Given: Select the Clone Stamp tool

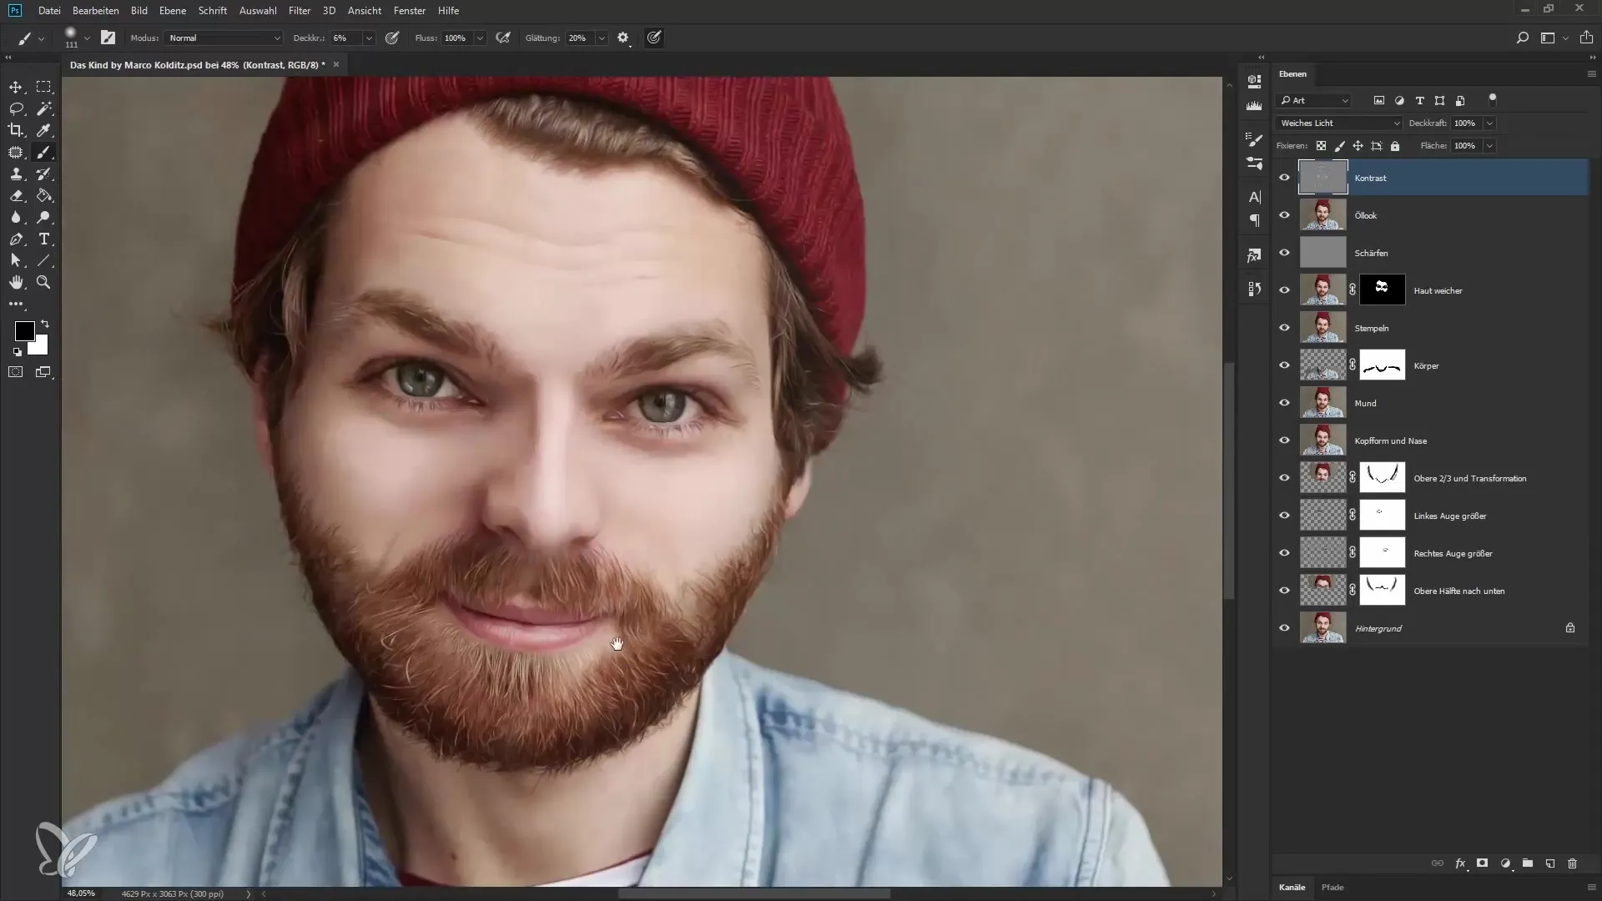Looking at the screenshot, I should pyautogui.click(x=16, y=174).
